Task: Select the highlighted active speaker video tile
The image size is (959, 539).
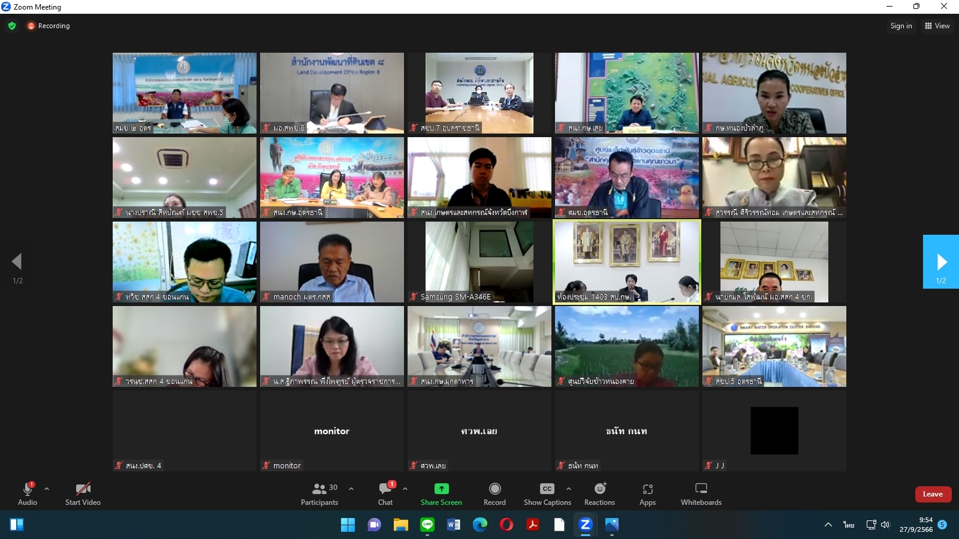Action: pos(627,262)
